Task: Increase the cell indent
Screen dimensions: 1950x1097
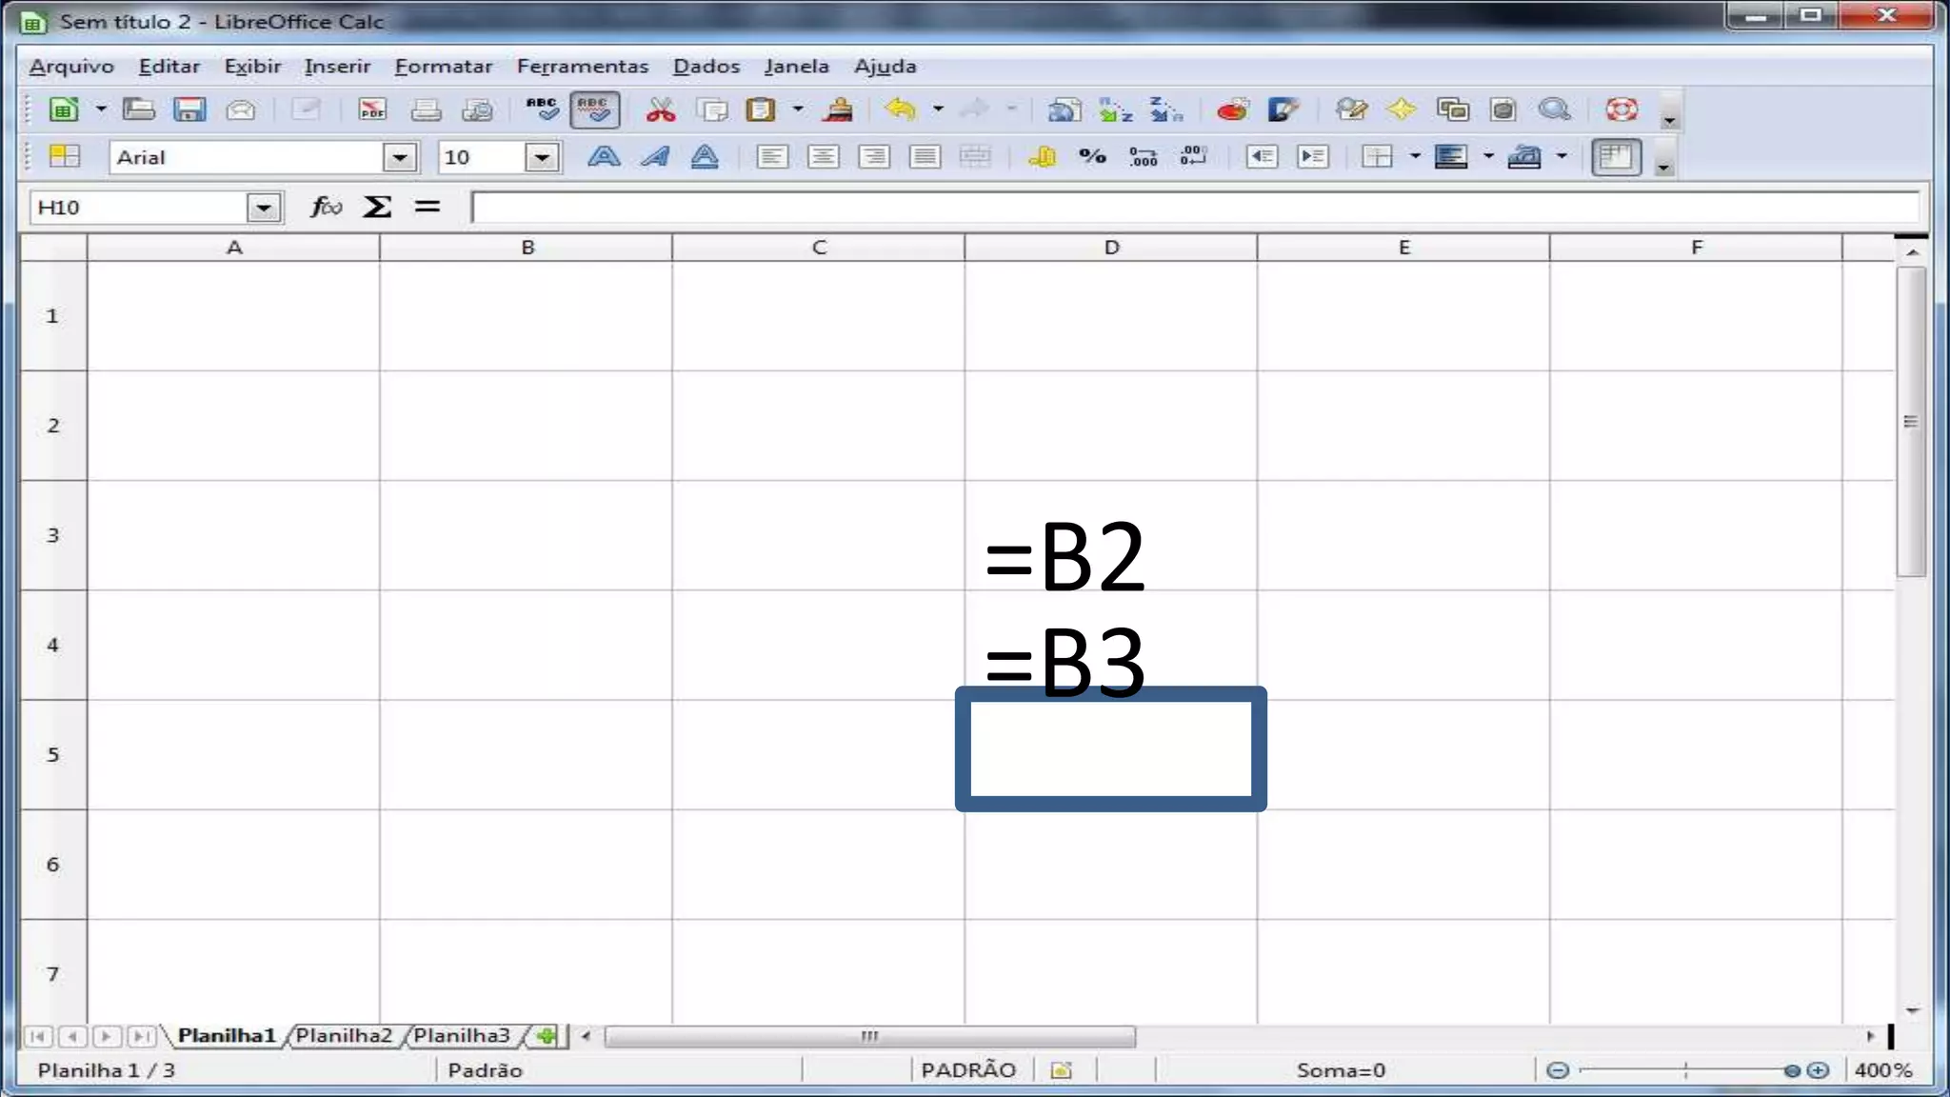Action: tap(1313, 156)
